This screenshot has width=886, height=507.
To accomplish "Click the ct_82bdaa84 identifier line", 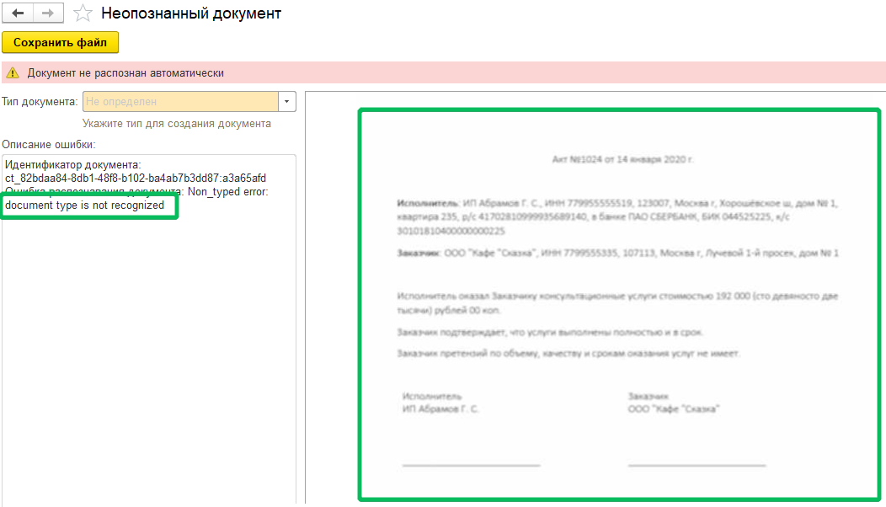I will 136,178.
